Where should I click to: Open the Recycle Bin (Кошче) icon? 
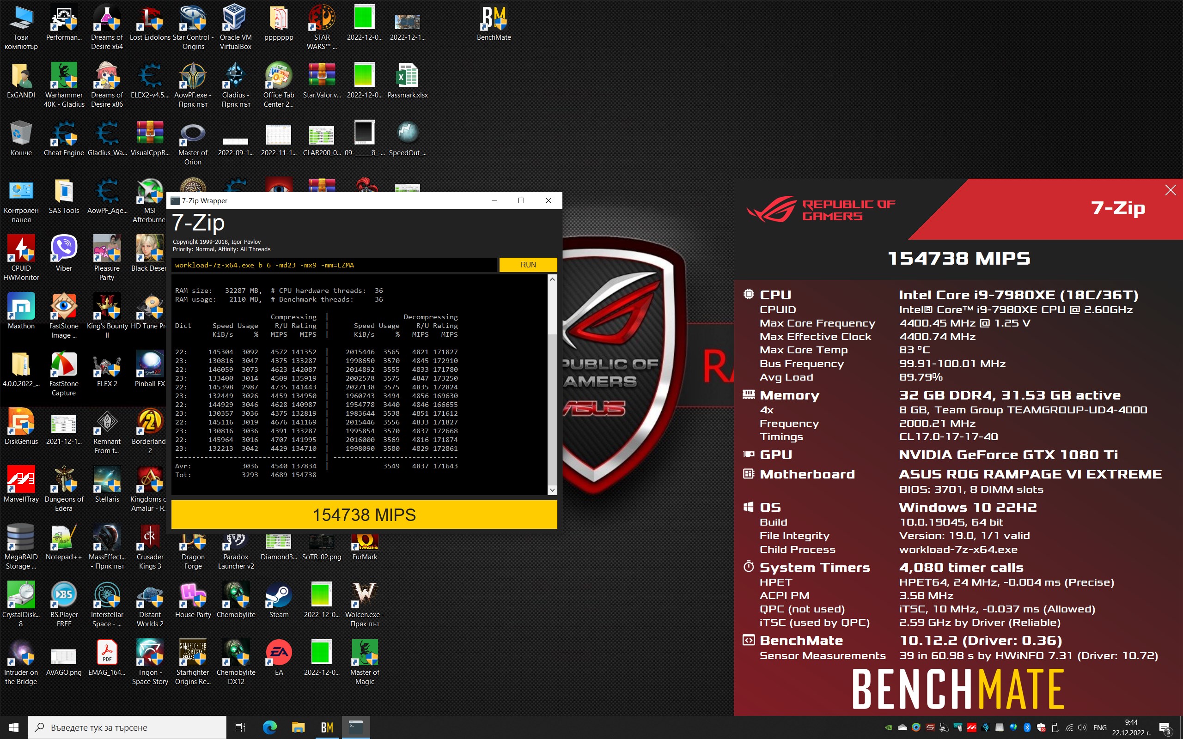coord(21,139)
